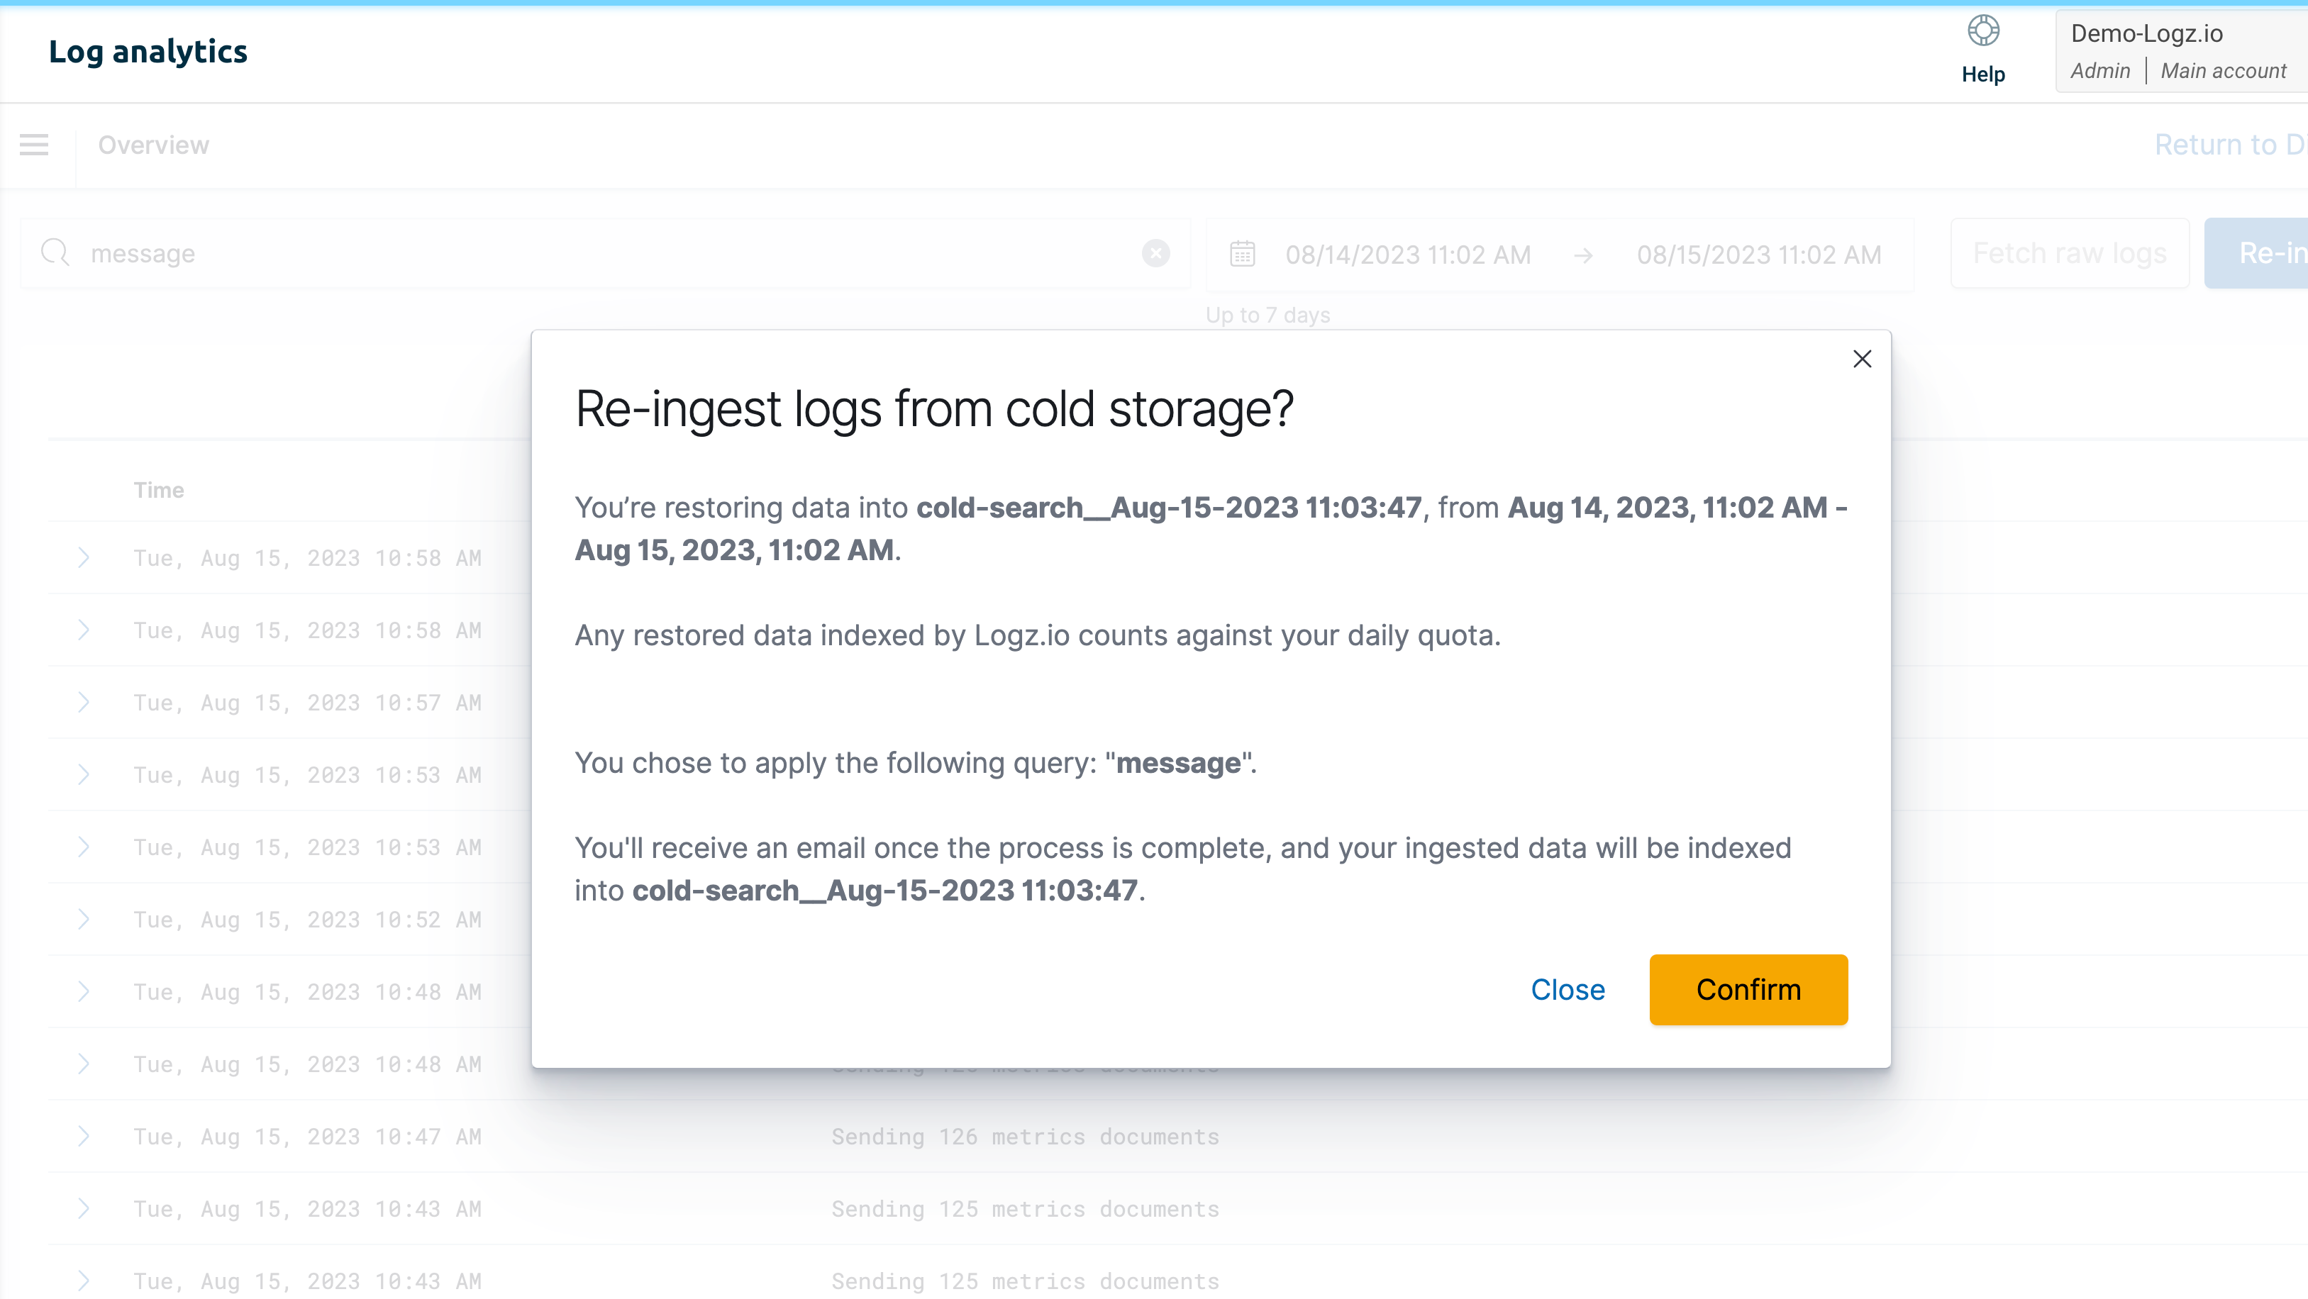Click the clear search X icon

click(1155, 253)
